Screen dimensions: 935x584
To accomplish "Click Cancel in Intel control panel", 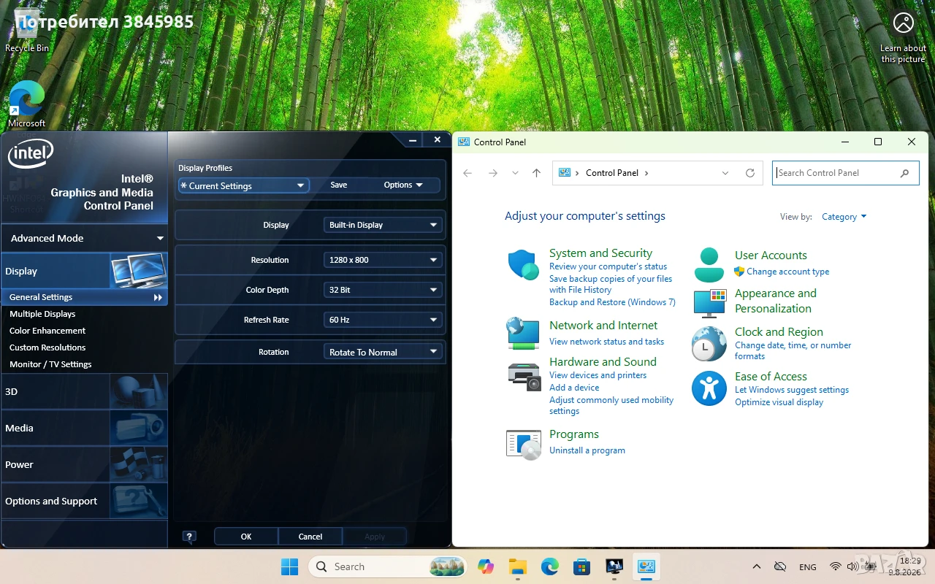I will [x=310, y=537].
